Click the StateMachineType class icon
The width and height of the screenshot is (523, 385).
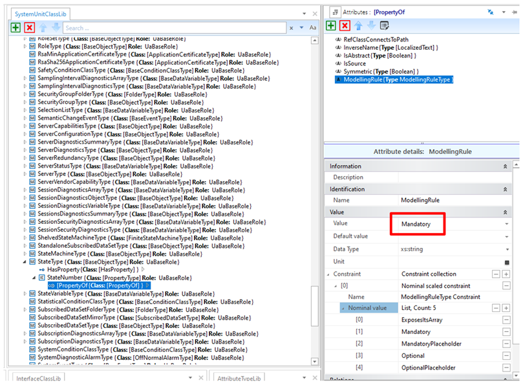[x=32, y=254]
